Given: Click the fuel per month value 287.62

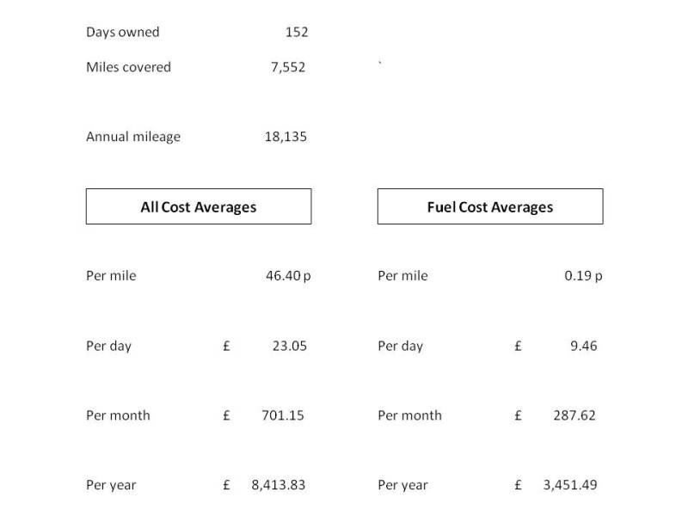Looking at the screenshot, I should (x=574, y=415).
